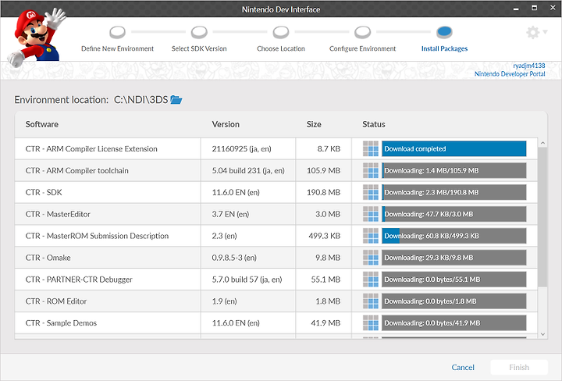Click version 5.04 build 231 cell
Image resolution: width=562 pixels, height=381 pixels.
248,171
